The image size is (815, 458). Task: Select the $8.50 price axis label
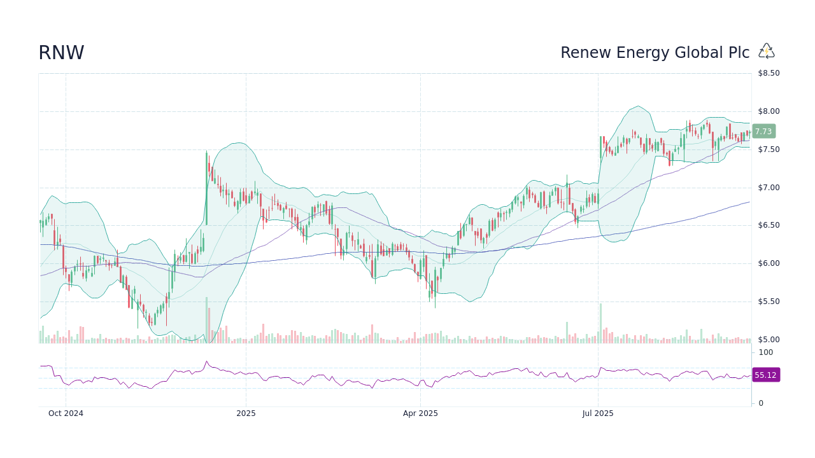point(769,73)
